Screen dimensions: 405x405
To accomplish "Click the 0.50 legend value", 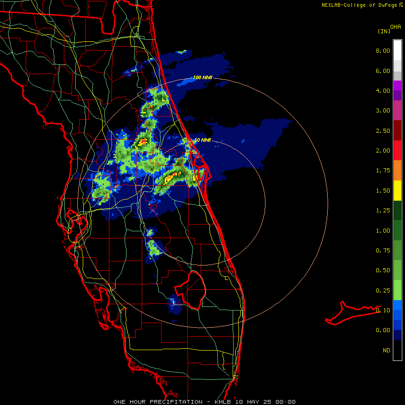I will click(383, 270).
